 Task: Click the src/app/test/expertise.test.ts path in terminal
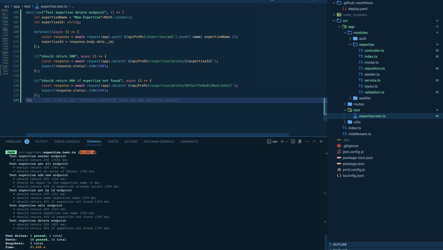pos(47,152)
